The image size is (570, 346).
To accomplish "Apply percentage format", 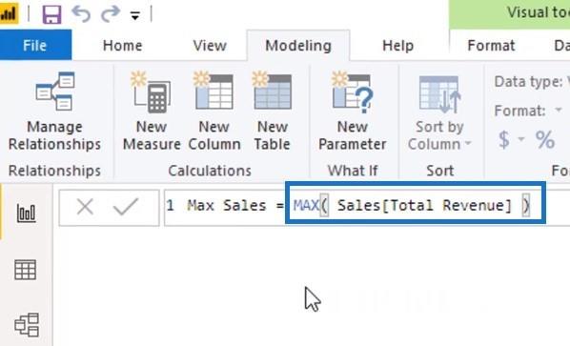I will (x=545, y=139).
